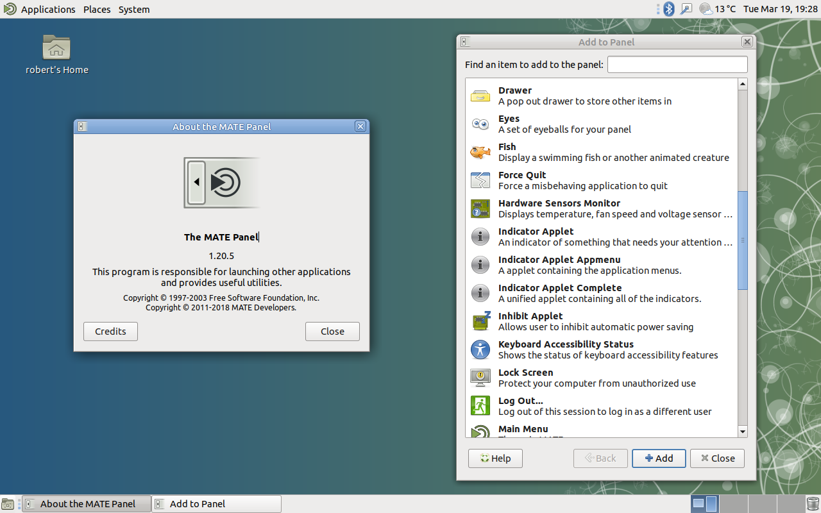Select 'Shows the status of keyboard accessibility features'
Image resolution: width=821 pixels, height=513 pixels.
608,355
